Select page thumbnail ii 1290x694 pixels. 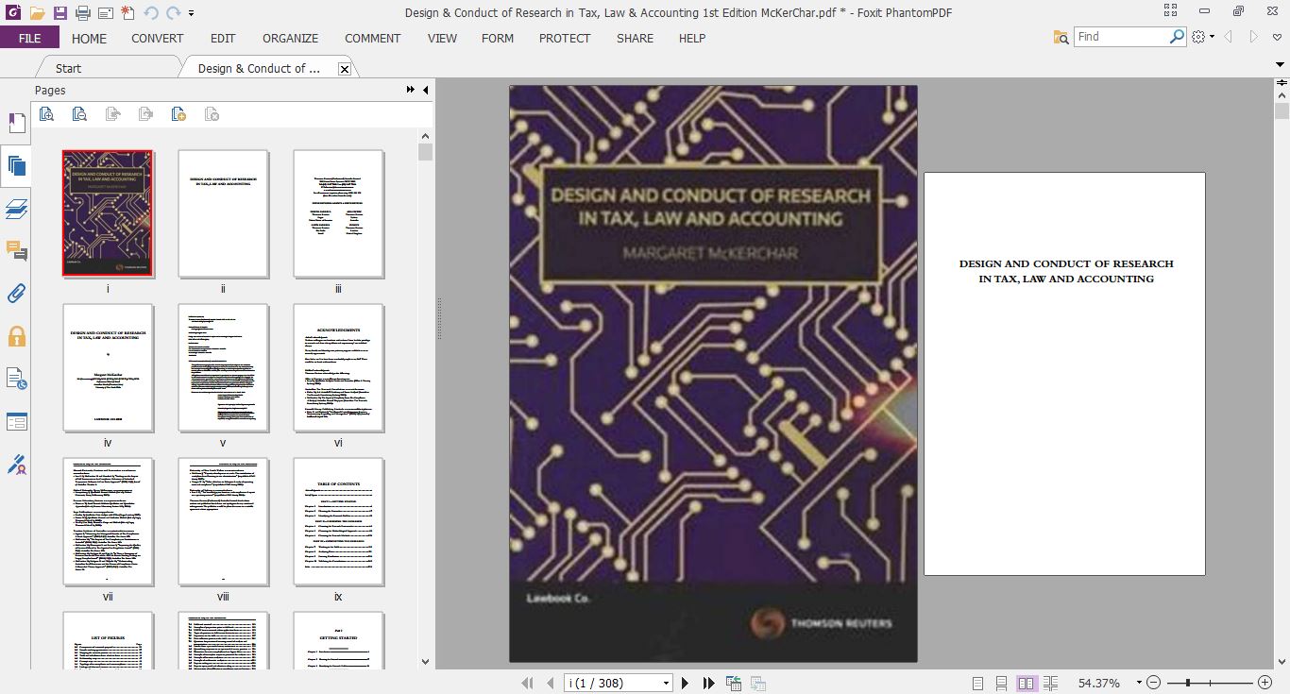click(223, 213)
